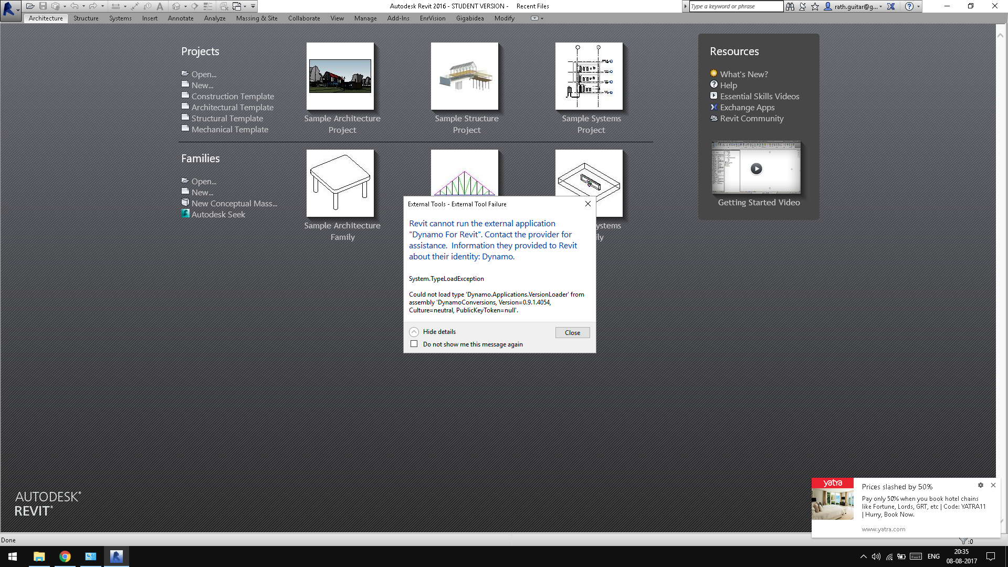
Task: Click the Help question mark icon
Action: click(909, 6)
